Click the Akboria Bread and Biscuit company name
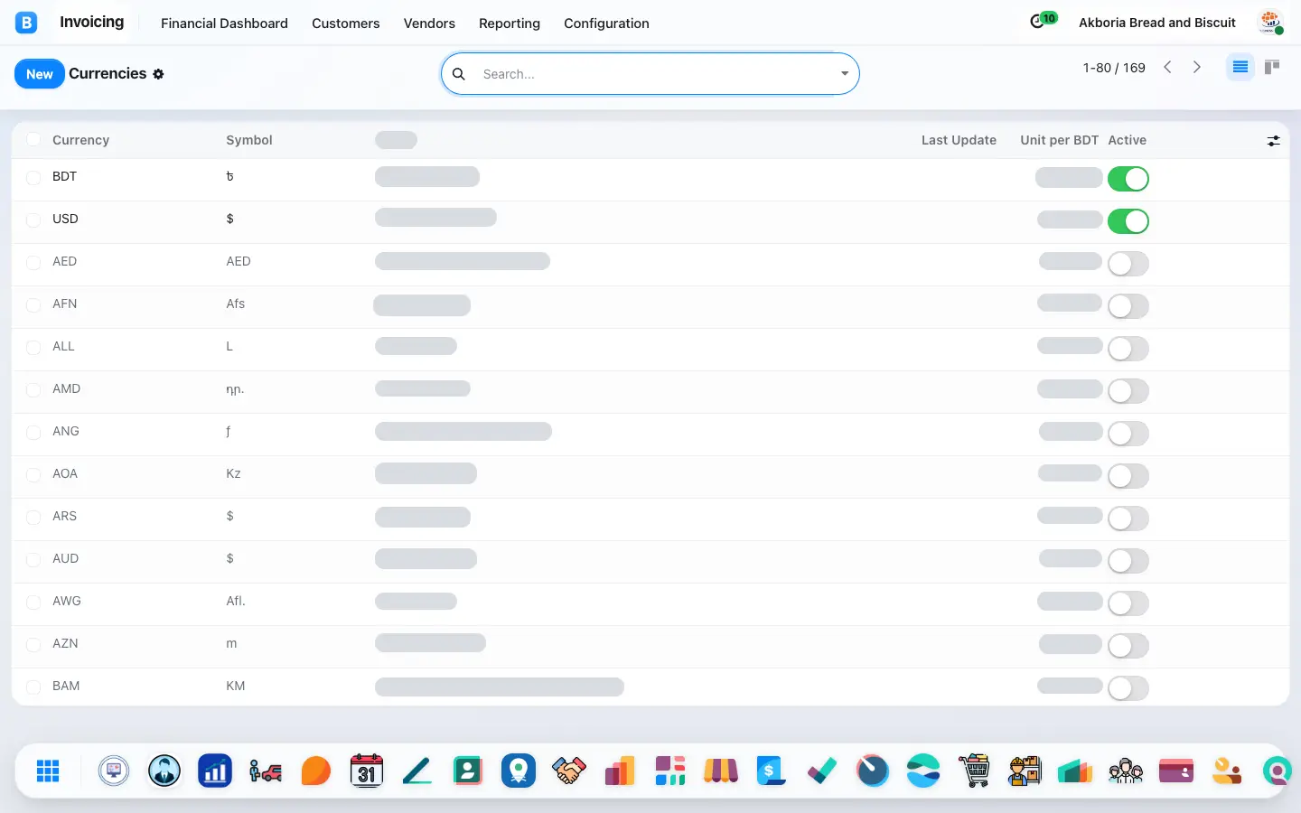 pyautogui.click(x=1157, y=23)
